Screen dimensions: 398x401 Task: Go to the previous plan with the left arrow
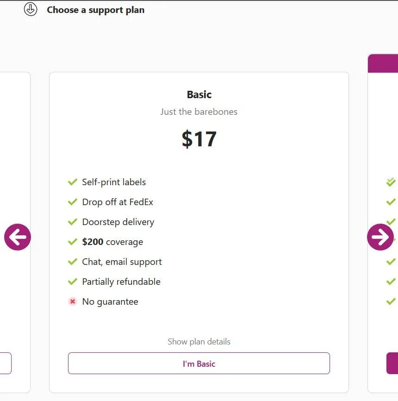[x=18, y=237]
